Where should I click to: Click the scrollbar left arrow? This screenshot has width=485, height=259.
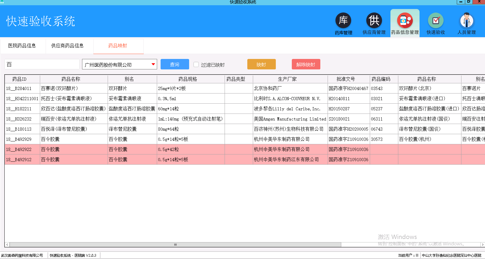7,244
